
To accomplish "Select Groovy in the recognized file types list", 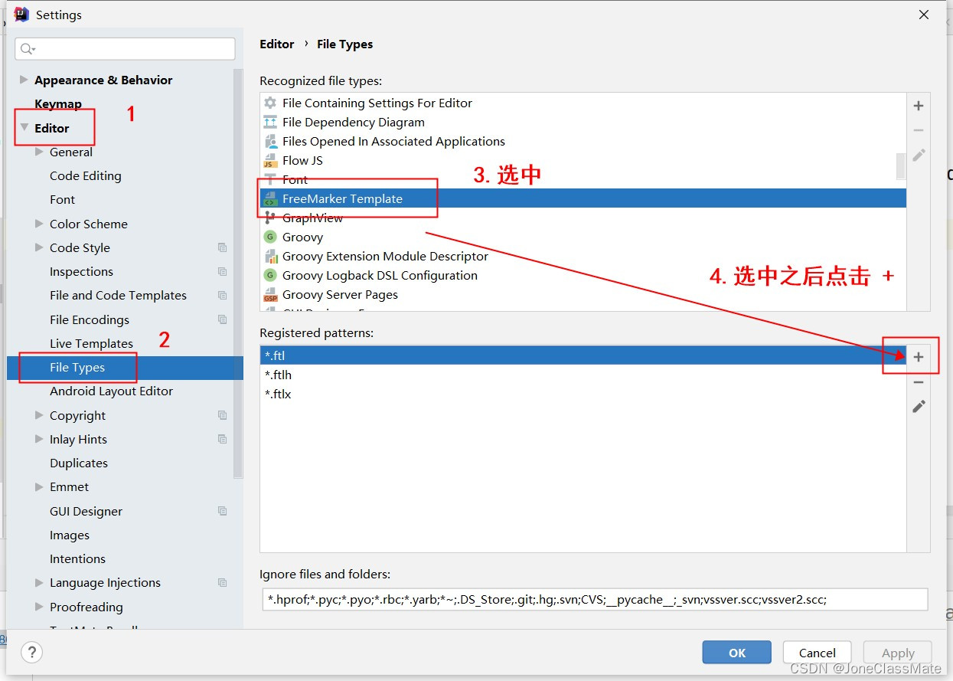I will [x=303, y=237].
